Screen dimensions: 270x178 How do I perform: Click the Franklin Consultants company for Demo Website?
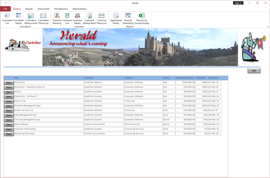[x=104, y=124]
